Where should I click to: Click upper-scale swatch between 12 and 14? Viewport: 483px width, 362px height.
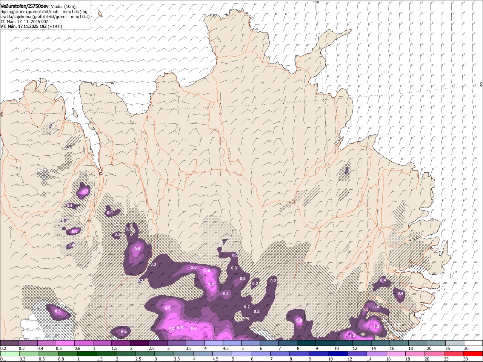click(x=362, y=343)
